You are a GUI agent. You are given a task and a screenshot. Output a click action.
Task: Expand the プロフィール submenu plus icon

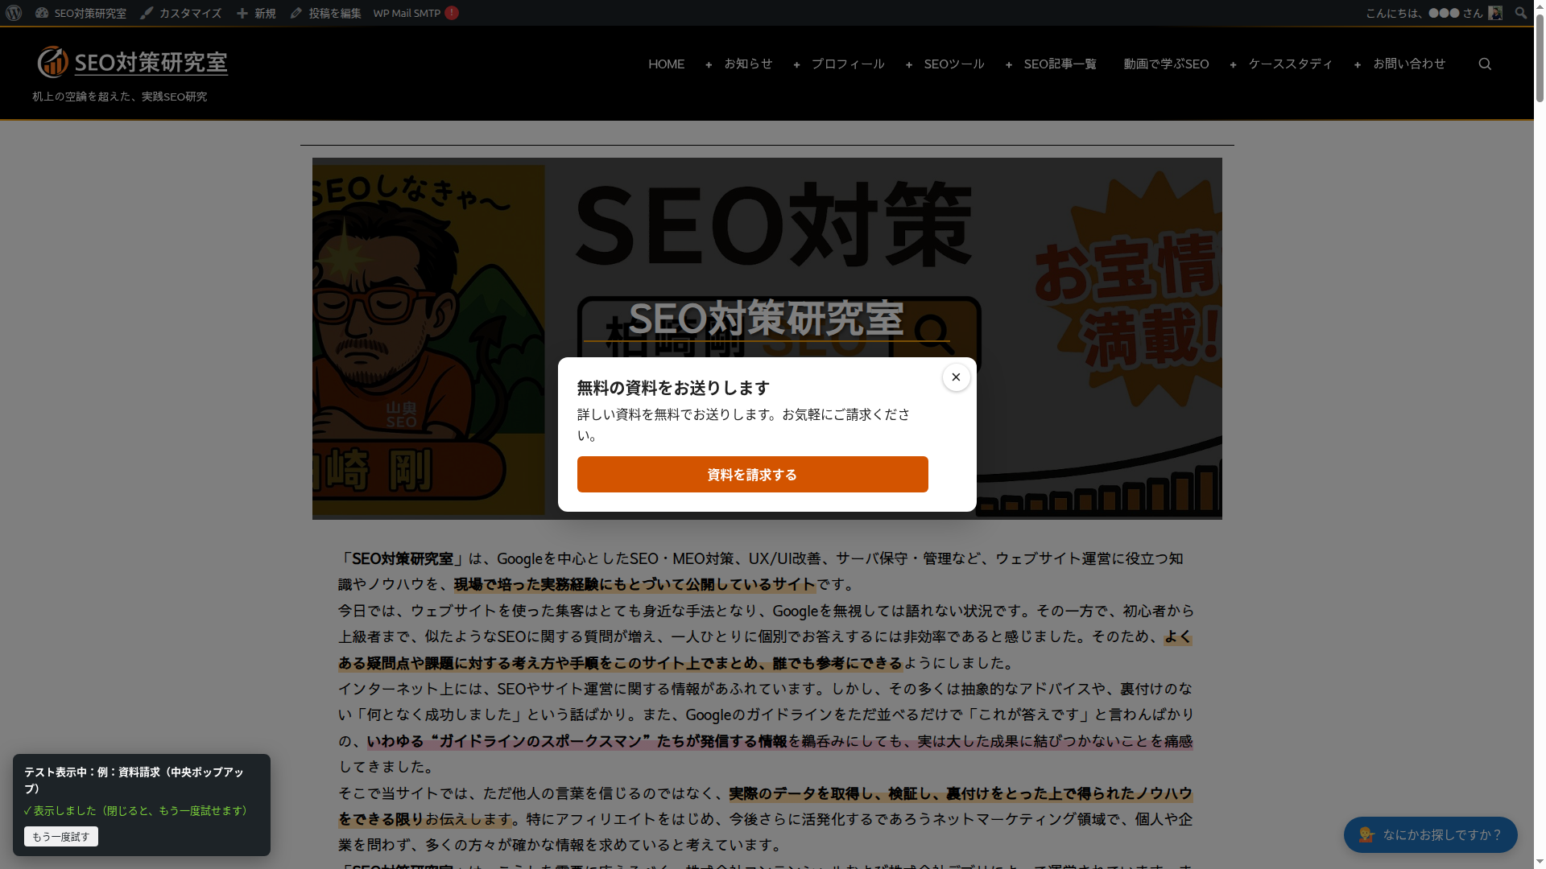coord(796,64)
